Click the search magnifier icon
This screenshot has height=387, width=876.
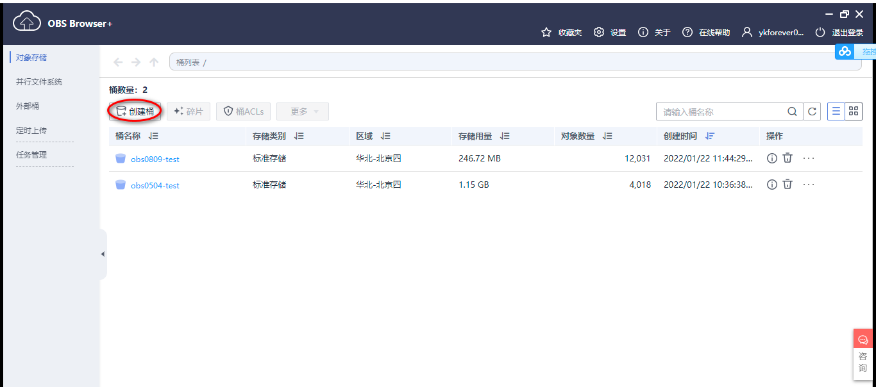[793, 111]
